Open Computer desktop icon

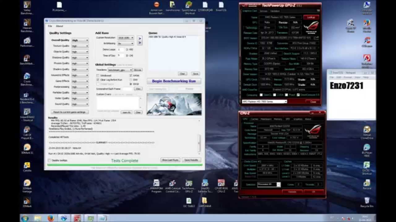(x=367, y=8)
